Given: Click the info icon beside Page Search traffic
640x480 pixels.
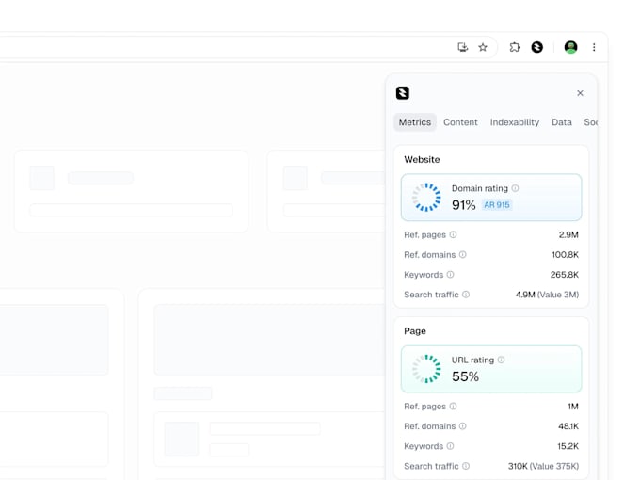Looking at the screenshot, I should point(466,466).
